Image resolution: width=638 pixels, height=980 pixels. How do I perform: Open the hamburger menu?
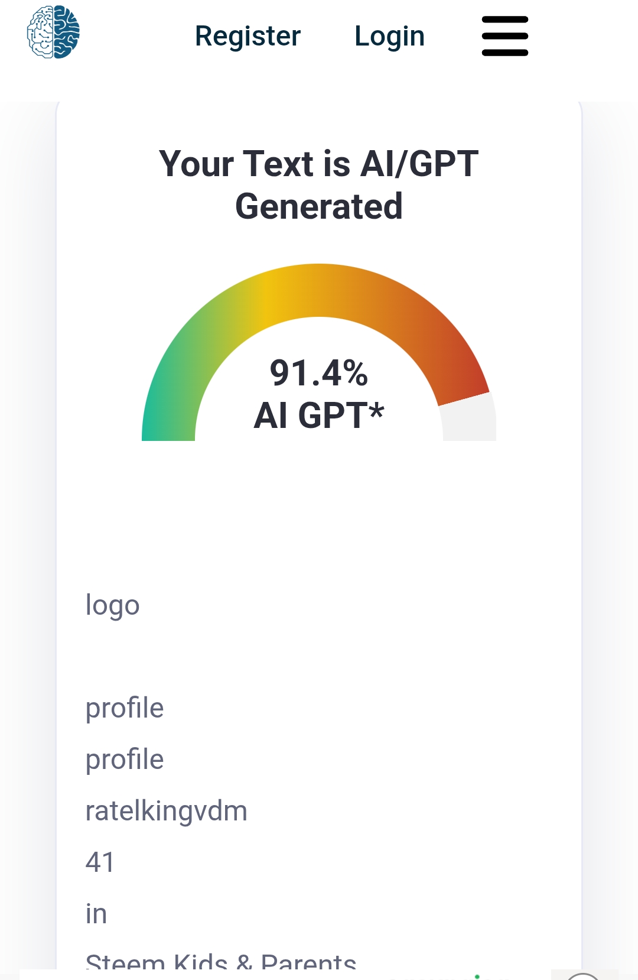505,36
